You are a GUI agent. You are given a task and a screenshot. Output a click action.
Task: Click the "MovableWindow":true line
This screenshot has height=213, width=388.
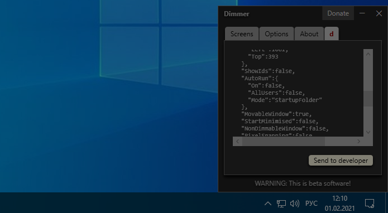277,114
